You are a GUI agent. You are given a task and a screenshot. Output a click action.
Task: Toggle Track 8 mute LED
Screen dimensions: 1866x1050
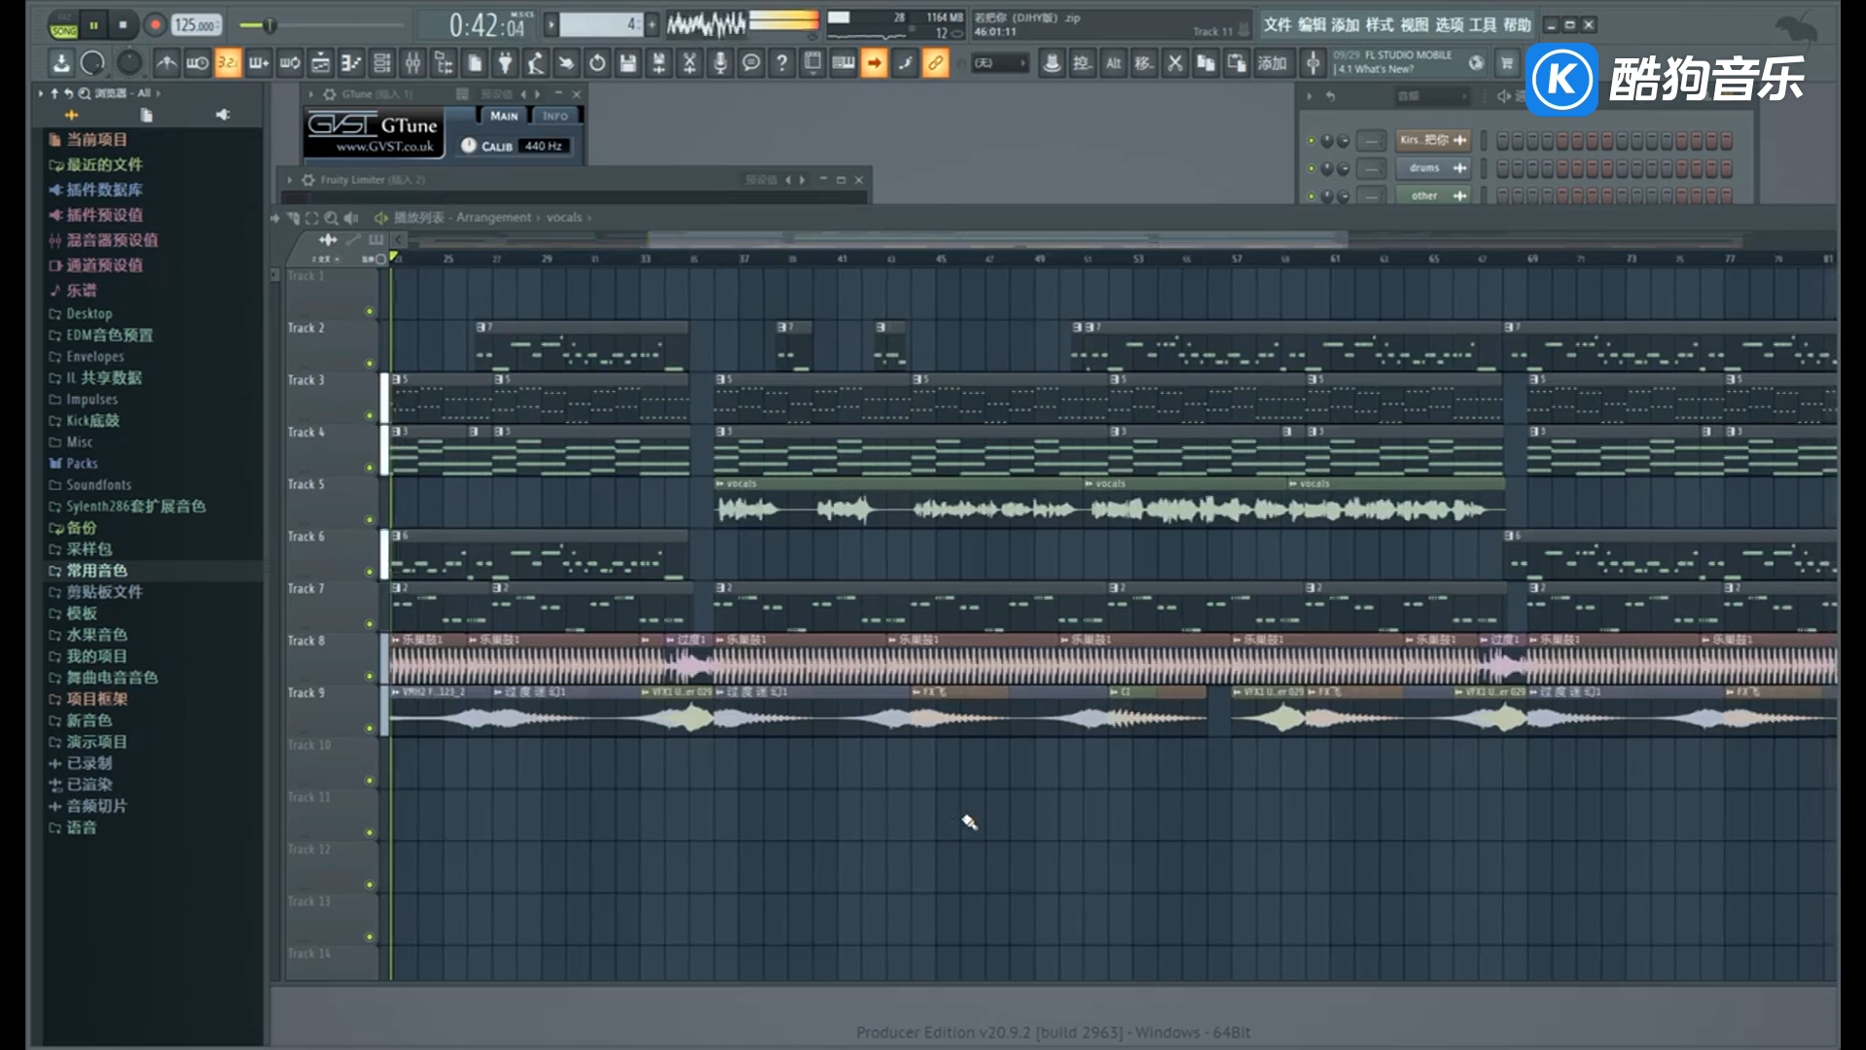(x=369, y=676)
